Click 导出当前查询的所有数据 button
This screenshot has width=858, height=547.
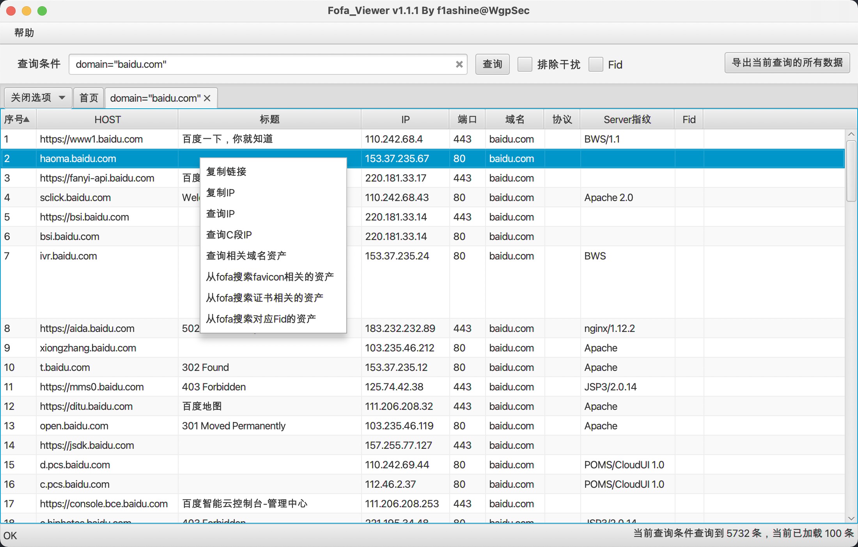point(787,63)
